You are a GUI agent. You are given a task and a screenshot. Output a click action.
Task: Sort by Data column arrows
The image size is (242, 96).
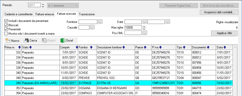click(225, 47)
